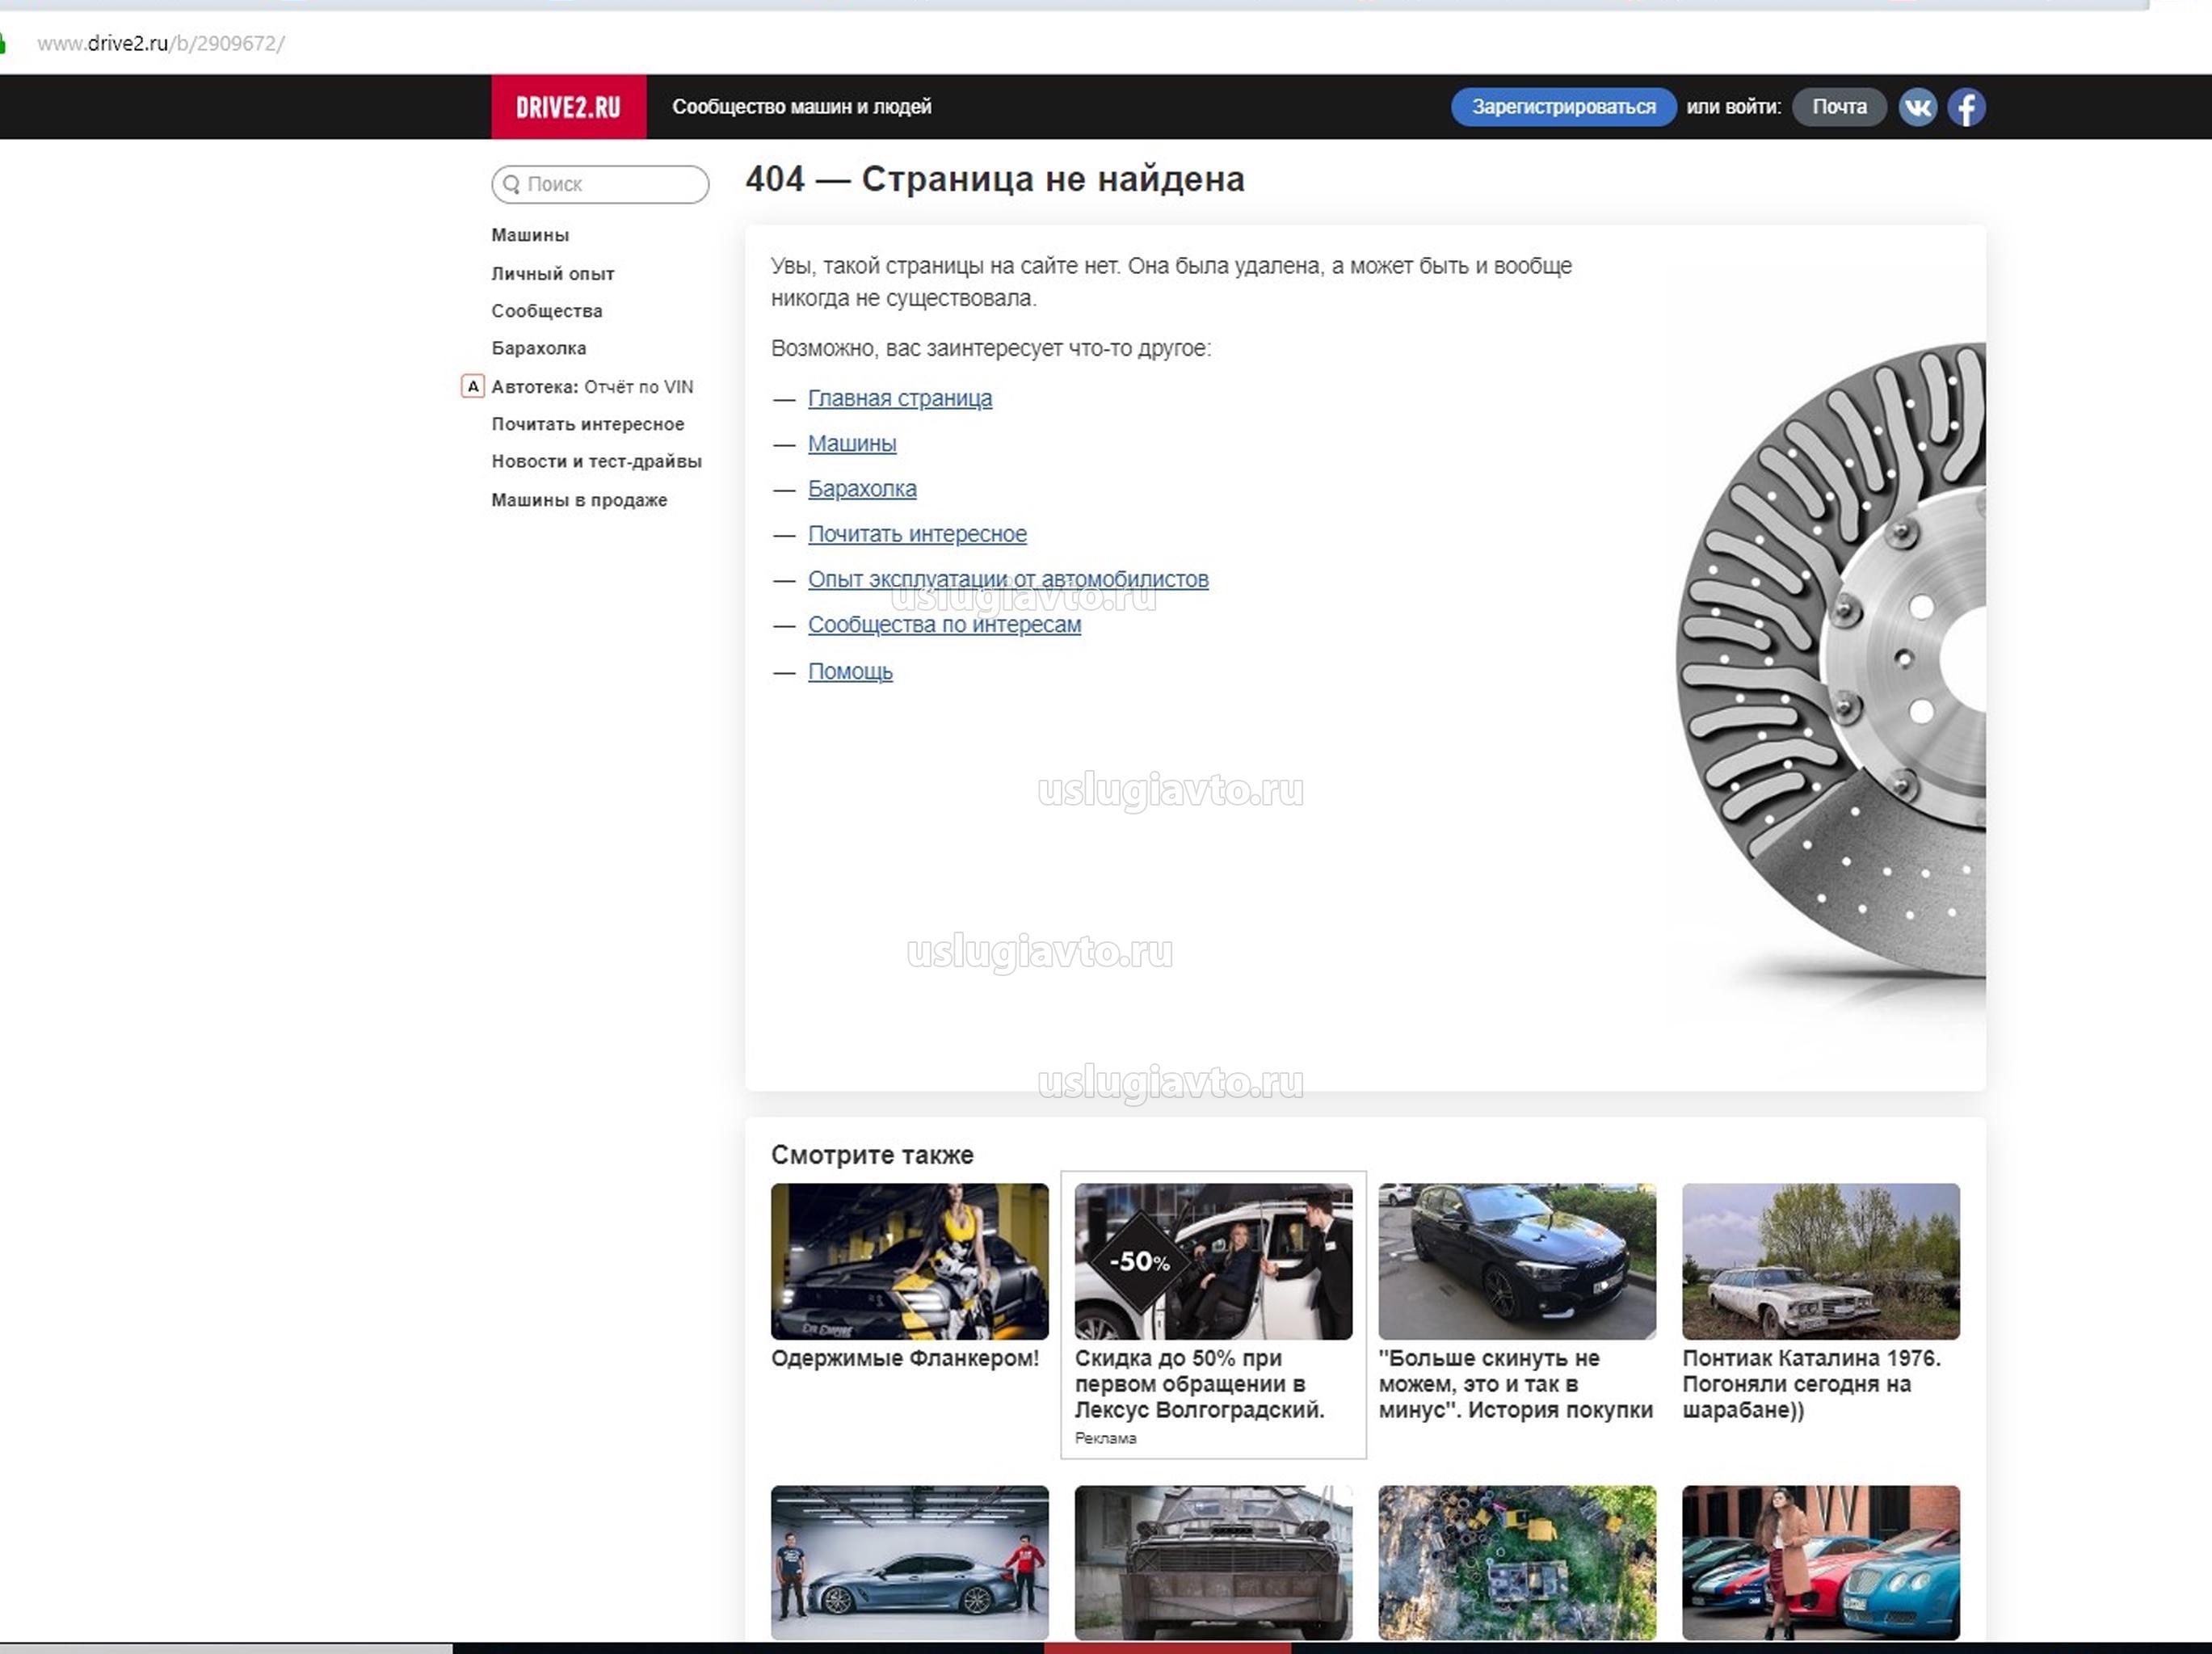Log in with the Facebook icon
This screenshot has width=2212, height=1654.
(1965, 107)
